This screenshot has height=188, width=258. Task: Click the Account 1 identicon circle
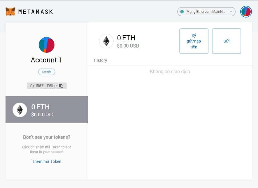click(46, 45)
